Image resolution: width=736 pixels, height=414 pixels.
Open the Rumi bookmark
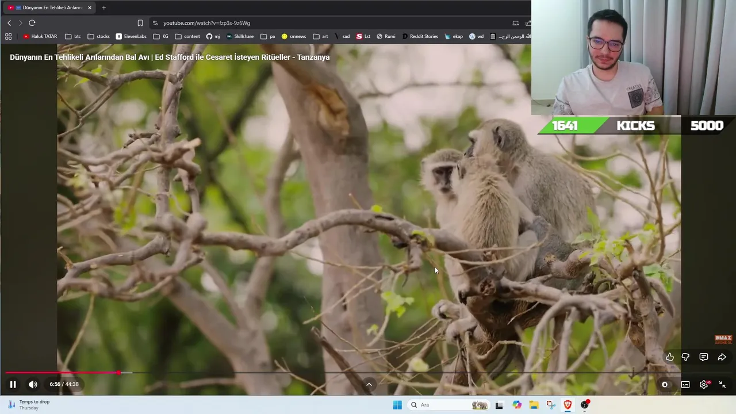386,36
